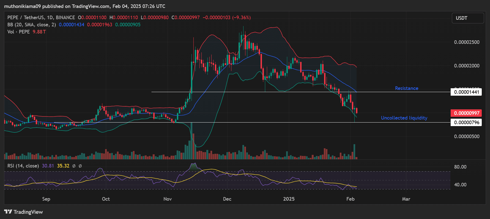Image resolution: width=490 pixels, height=219 pixels.
Task: Click the Nov label on time axis
Action: point(168,199)
